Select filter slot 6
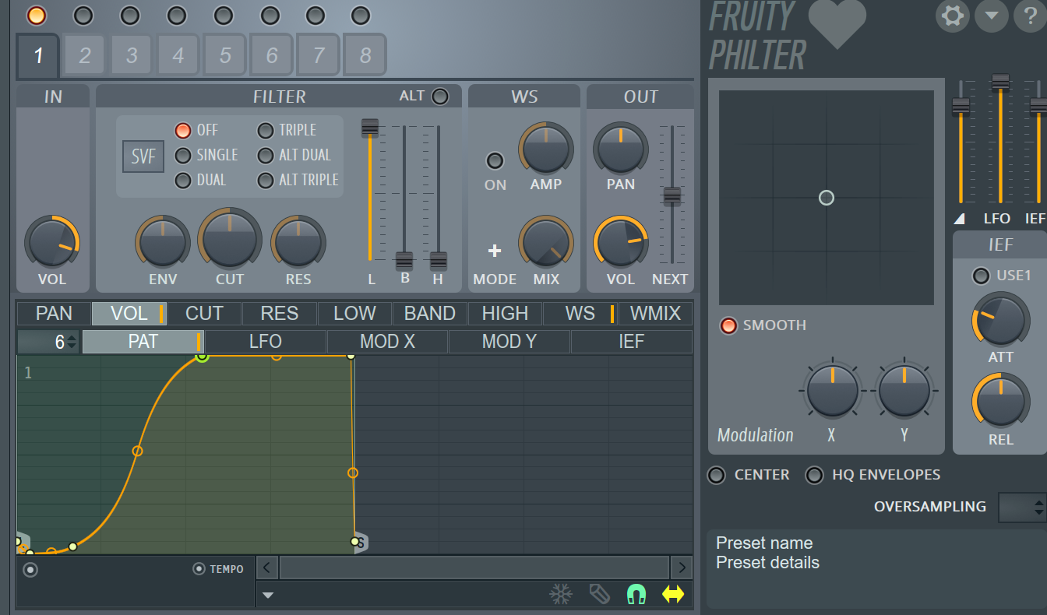The width and height of the screenshot is (1047, 615). tap(272, 55)
